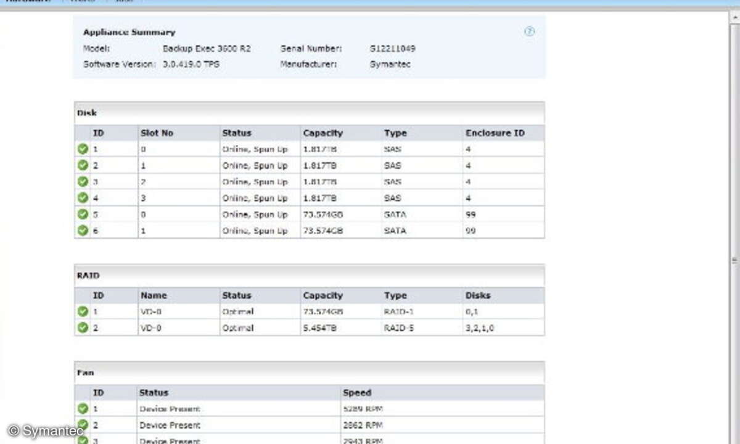Select the Optimal status of the RAID-1 row
This screenshot has width=740, height=444.
click(x=238, y=311)
